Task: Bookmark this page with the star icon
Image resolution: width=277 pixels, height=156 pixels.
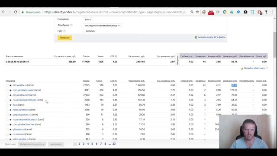Action: [x=197, y=12]
